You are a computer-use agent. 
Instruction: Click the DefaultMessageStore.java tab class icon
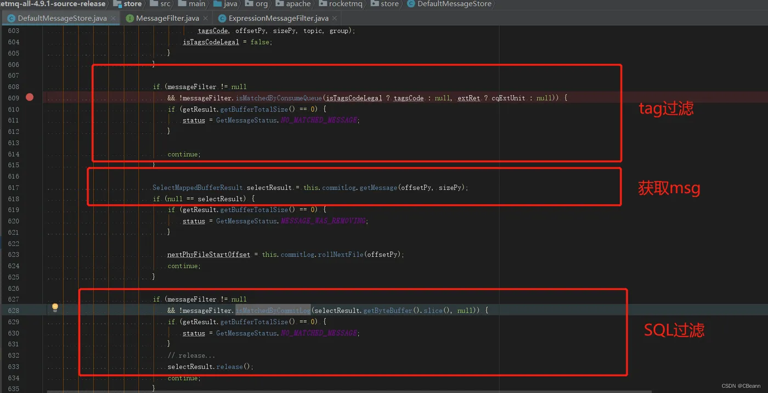pyautogui.click(x=11, y=18)
